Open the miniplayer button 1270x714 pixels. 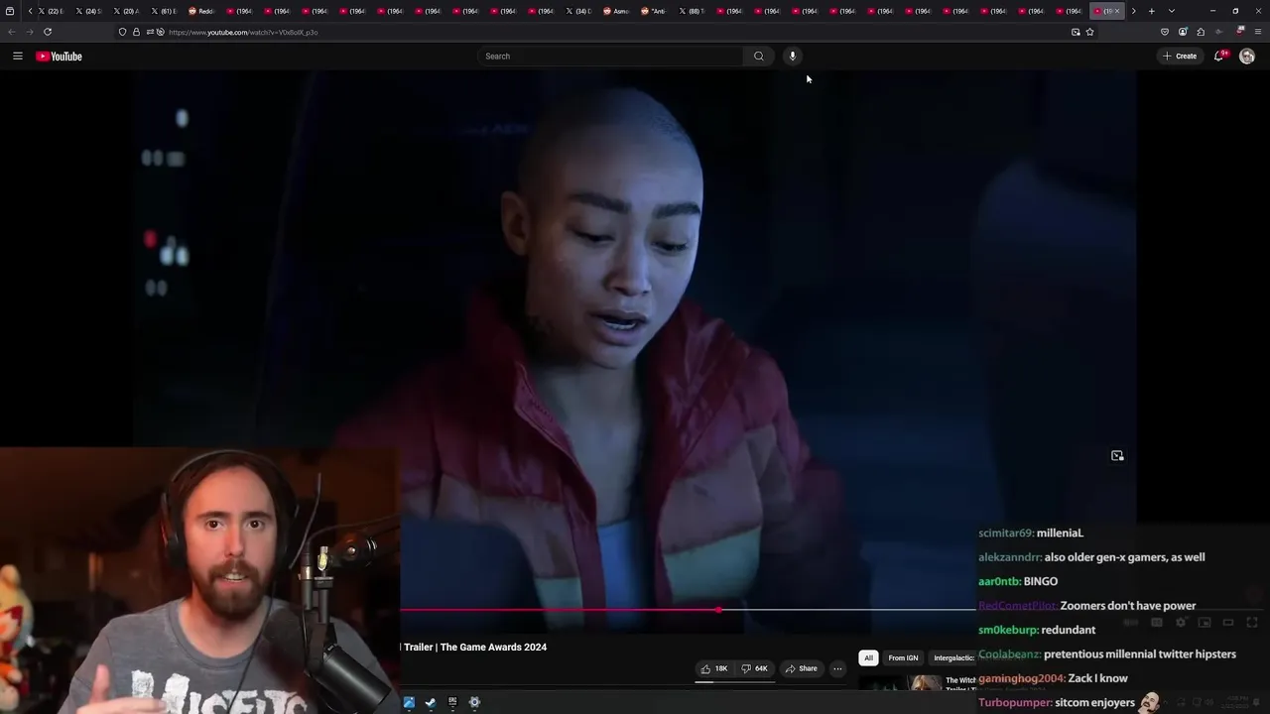[1205, 623]
